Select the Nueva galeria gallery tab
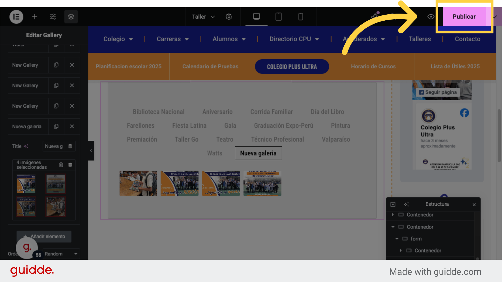The image size is (502, 282). [258, 153]
